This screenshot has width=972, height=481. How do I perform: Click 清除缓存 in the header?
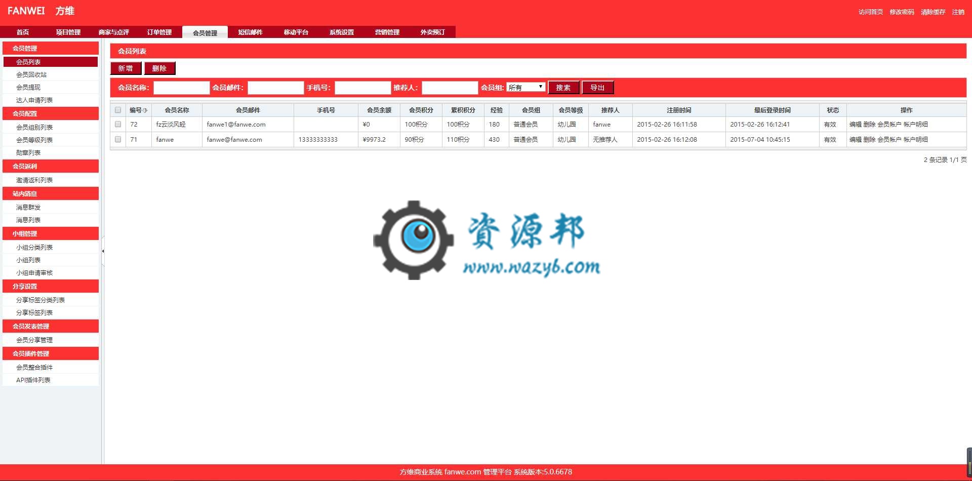pyautogui.click(x=933, y=12)
